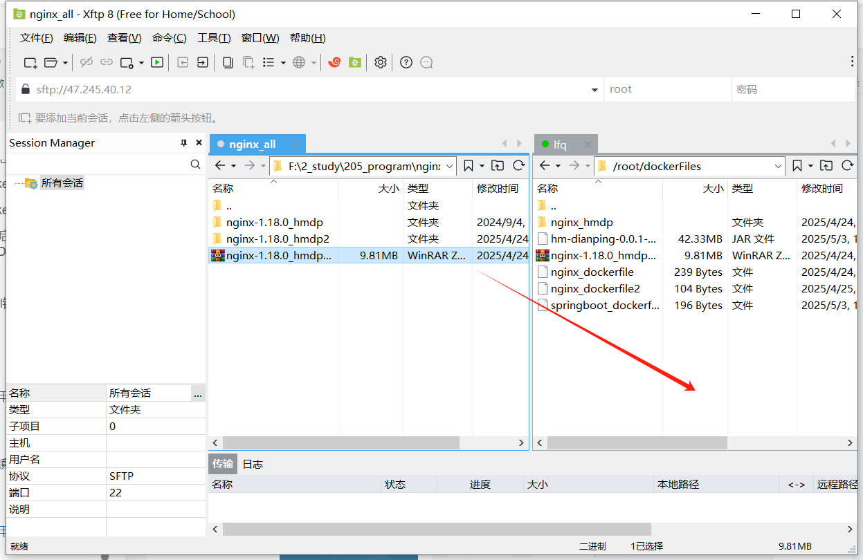Open help via question mark icon
863x560 pixels.
pos(406,62)
